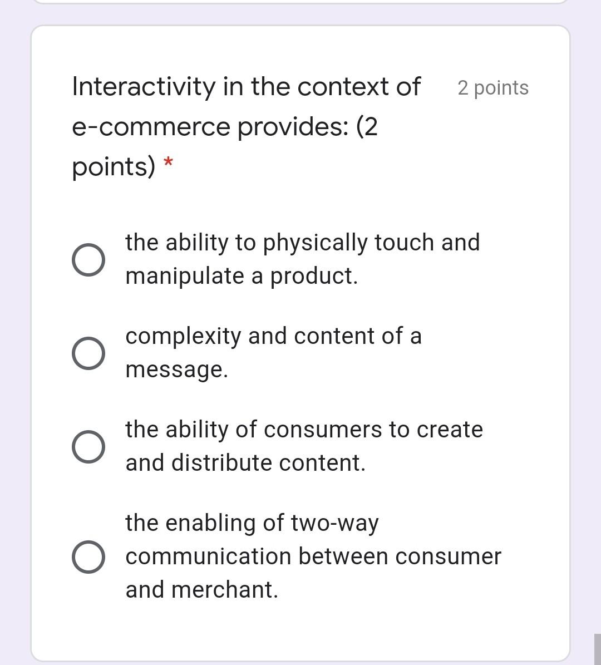Select the 'two-way communication between consumer and merchant' option

click(x=89, y=556)
